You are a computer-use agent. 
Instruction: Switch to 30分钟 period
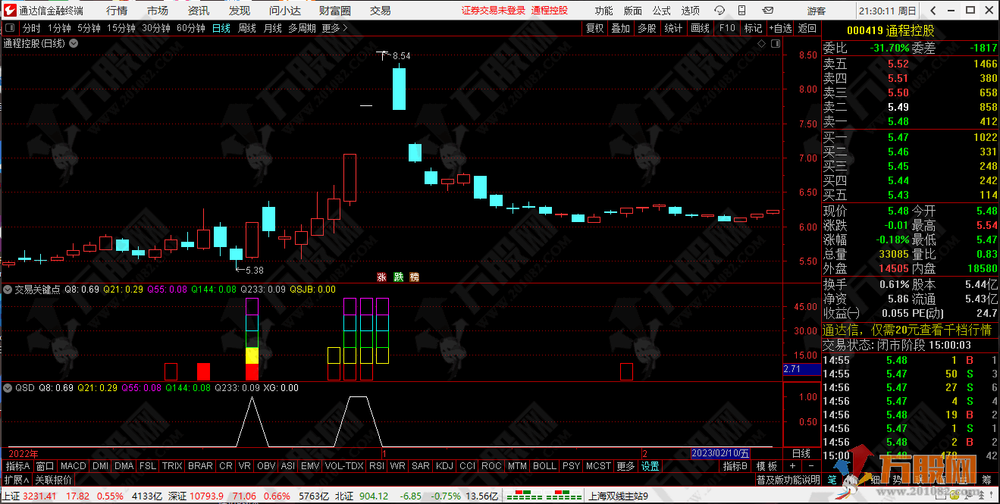pyautogui.click(x=156, y=28)
